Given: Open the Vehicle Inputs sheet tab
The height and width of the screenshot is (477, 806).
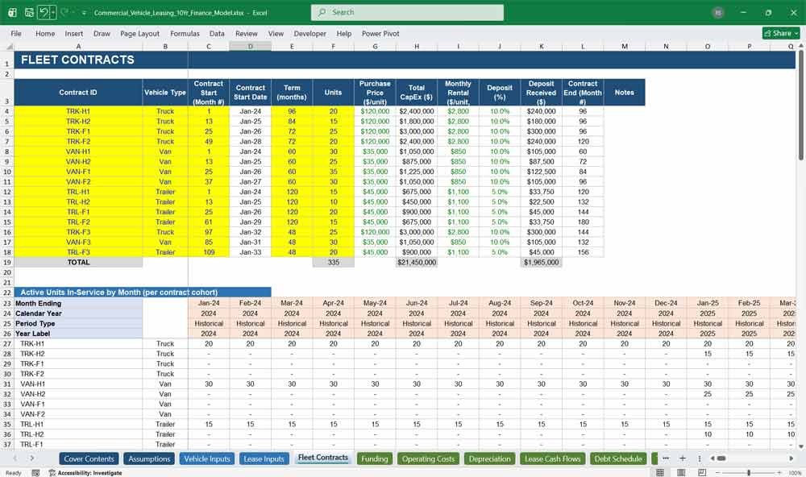Looking at the screenshot, I should coord(207,458).
